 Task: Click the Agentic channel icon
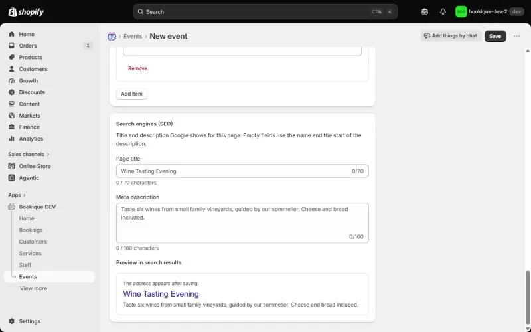tap(11, 177)
